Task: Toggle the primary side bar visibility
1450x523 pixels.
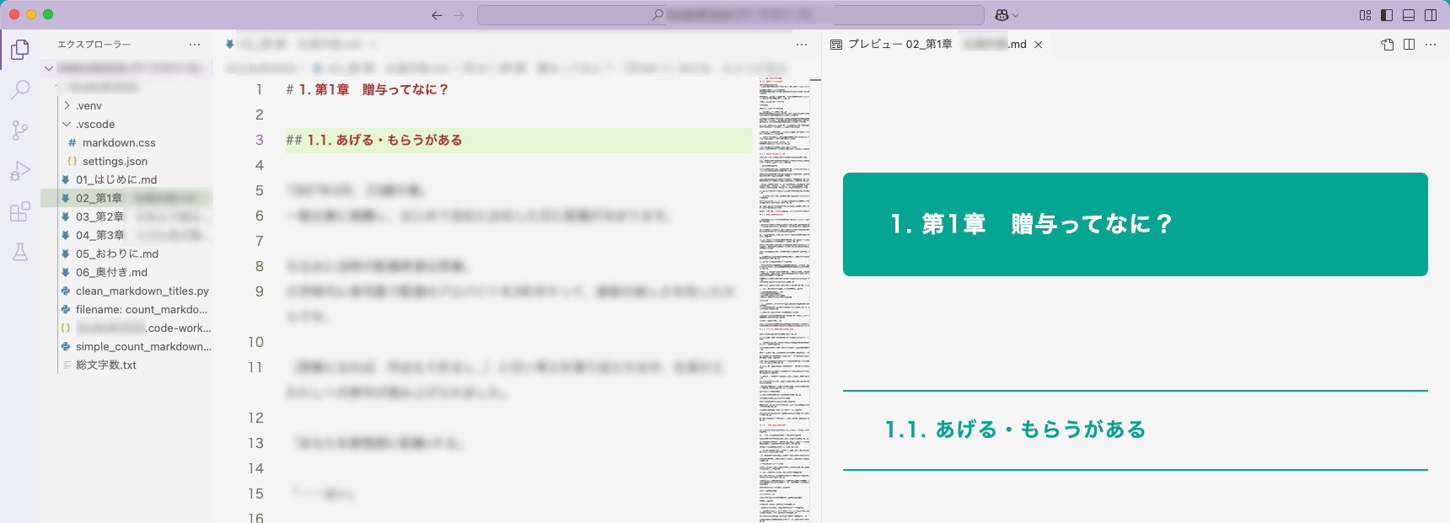Action: coord(1387,15)
